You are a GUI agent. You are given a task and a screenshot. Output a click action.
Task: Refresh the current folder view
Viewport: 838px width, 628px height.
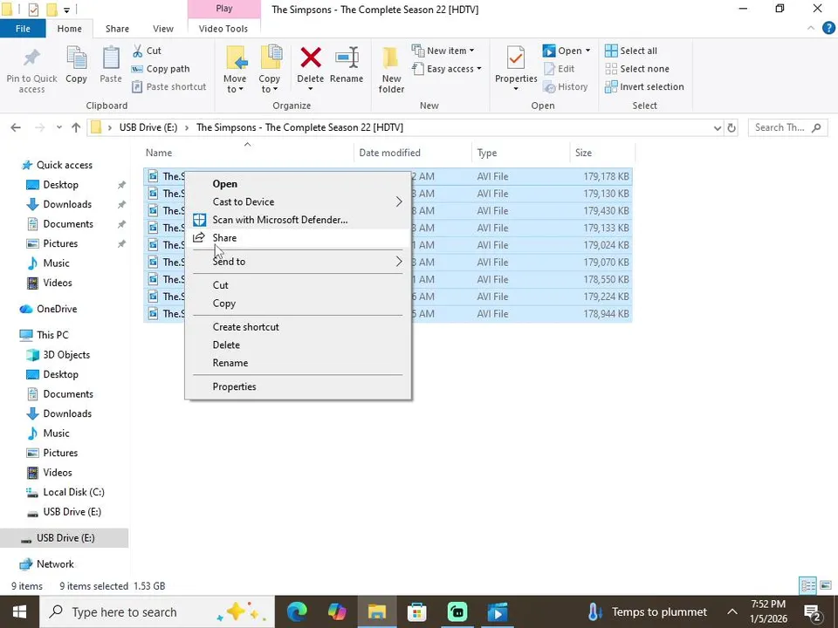pyautogui.click(x=732, y=127)
